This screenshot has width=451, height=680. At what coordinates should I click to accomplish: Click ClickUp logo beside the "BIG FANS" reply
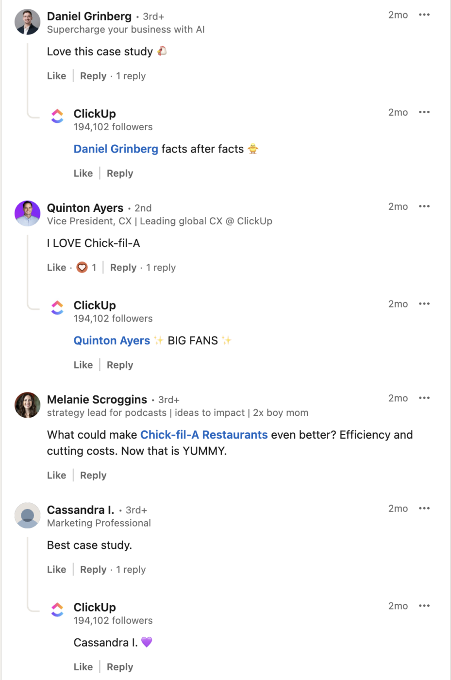click(57, 307)
